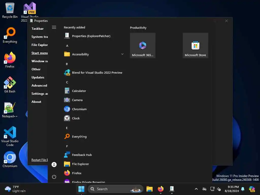Select File Explorer section in Properties
This screenshot has height=195, width=260.
coord(40,45)
